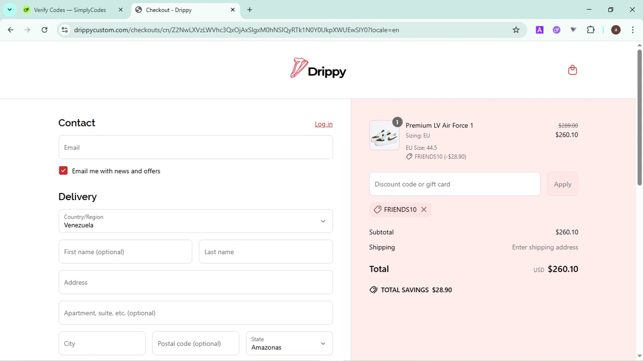The height and width of the screenshot is (361, 643).
Task: Click the Drippy logo
Action: tap(318, 69)
